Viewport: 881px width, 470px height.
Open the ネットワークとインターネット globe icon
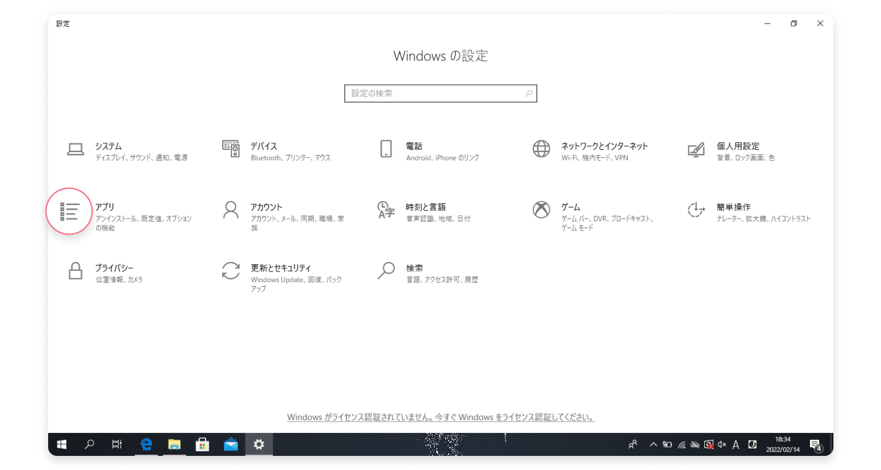pos(541,149)
